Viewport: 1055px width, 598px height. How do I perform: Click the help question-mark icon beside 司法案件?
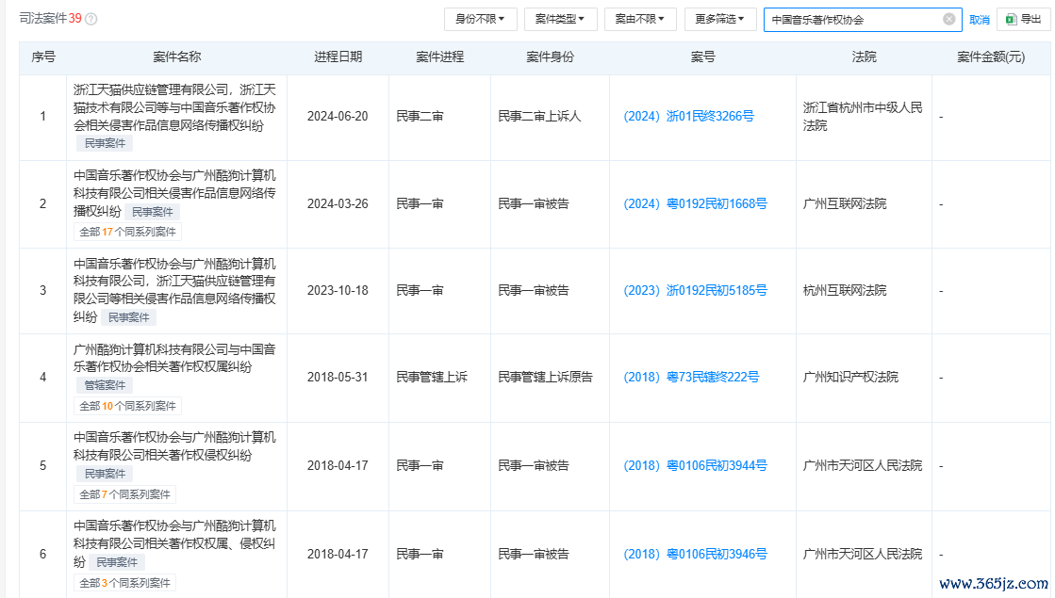pos(91,19)
